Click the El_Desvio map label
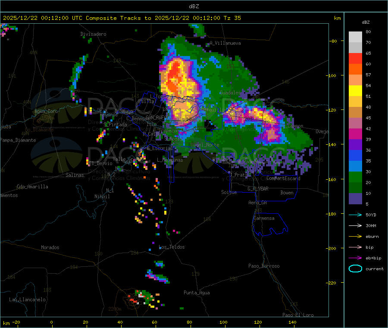Image resolution: width=388 pixels, height=328 pixels. tap(100, 163)
